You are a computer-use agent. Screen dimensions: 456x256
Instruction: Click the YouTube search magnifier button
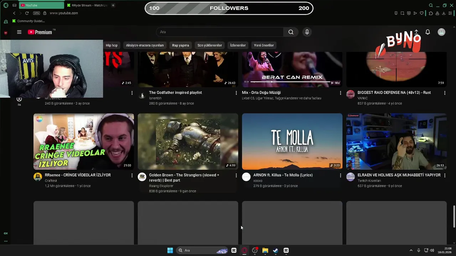(291, 32)
